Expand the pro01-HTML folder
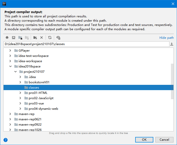The height and width of the screenshot is (145, 177). click(x=20, y=93)
